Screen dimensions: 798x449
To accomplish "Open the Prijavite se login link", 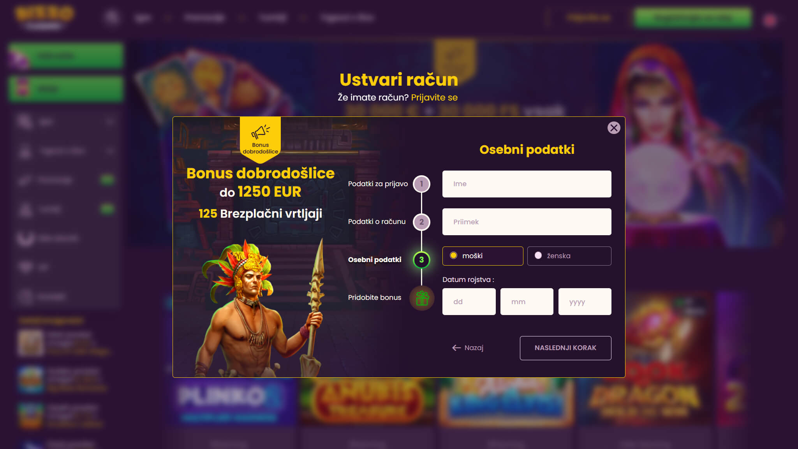I will pyautogui.click(x=434, y=97).
